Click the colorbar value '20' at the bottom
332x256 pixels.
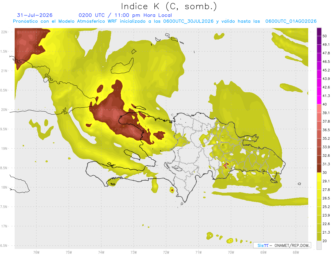click(x=325, y=241)
